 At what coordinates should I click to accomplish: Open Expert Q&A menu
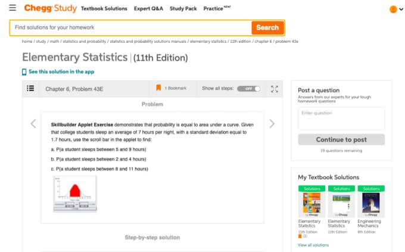[x=148, y=8]
